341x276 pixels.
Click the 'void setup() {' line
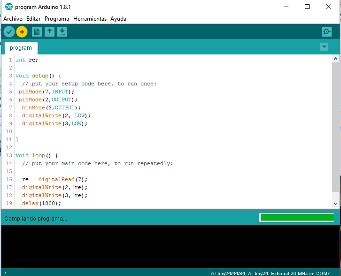[x=38, y=76]
